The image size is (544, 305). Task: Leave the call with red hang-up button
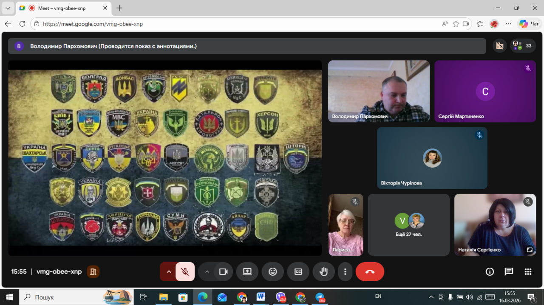click(x=370, y=271)
